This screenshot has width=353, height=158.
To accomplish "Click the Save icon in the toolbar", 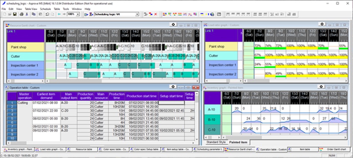I will click(x=14, y=14).
